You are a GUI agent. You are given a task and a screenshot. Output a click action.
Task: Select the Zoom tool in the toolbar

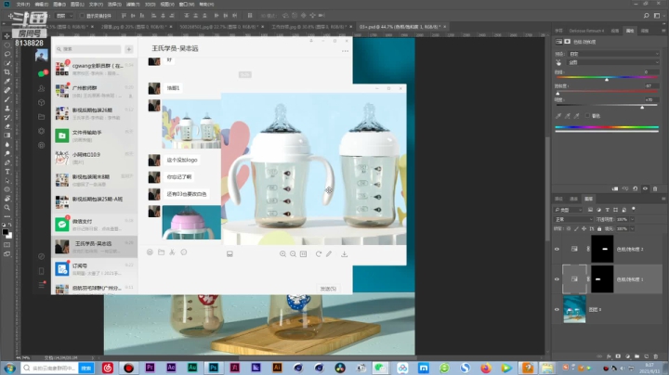[7, 208]
